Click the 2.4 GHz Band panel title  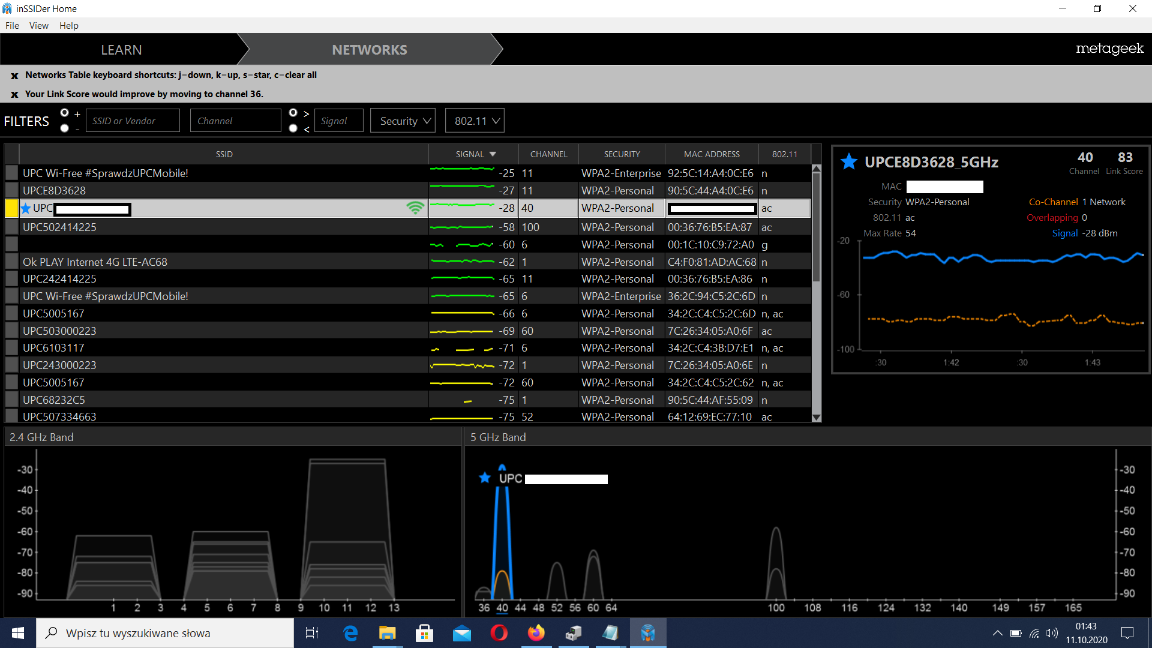41,437
